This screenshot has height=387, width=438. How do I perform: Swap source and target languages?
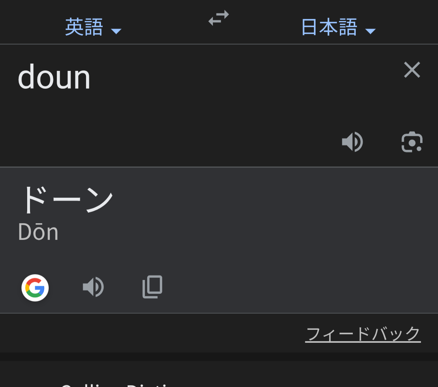coord(219,18)
